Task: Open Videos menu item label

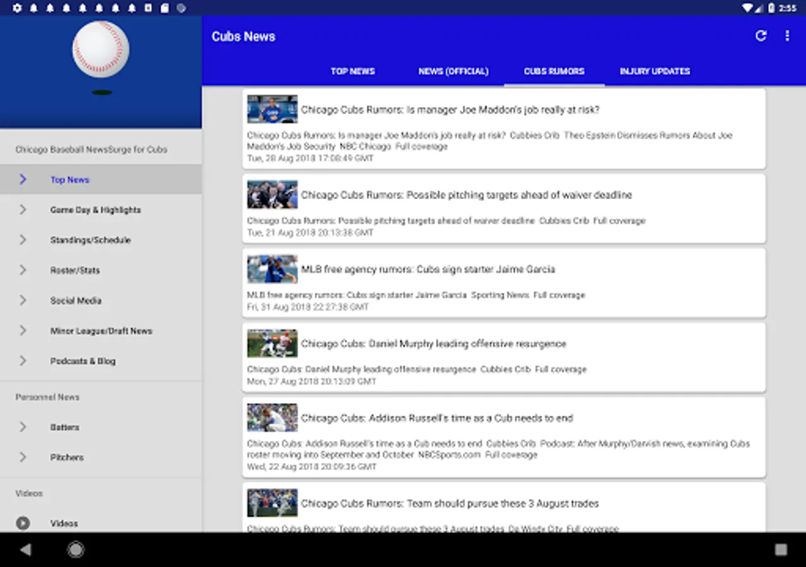Action: pos(64,524)
